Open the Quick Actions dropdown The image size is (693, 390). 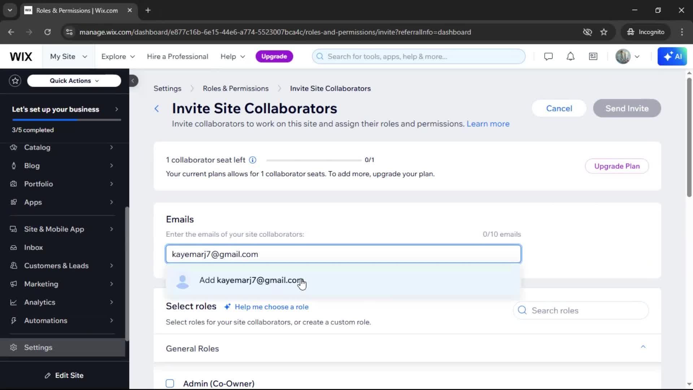click(74, 81)
